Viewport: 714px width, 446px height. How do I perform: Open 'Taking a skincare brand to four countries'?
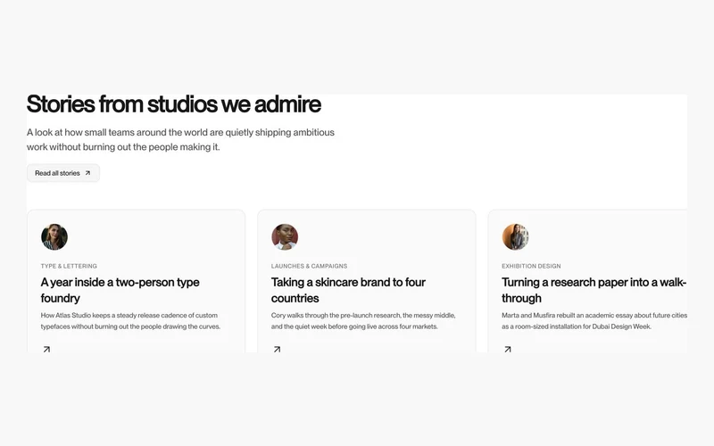[x=348, y=290]
